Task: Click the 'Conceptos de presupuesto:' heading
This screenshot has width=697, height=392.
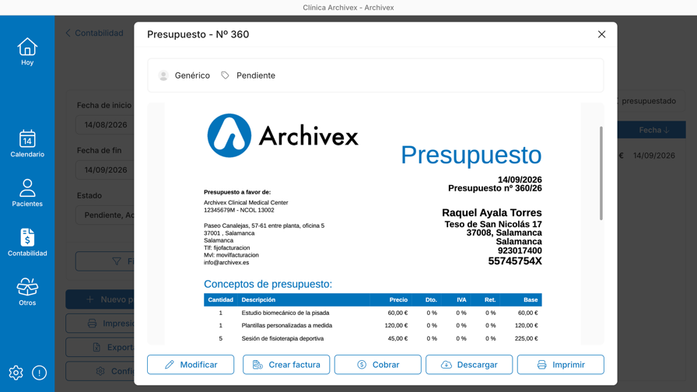Action: (268, 284)
